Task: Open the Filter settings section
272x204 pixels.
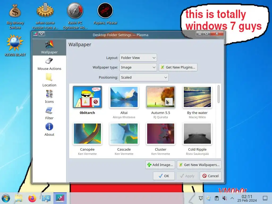Action: (49, 113)
